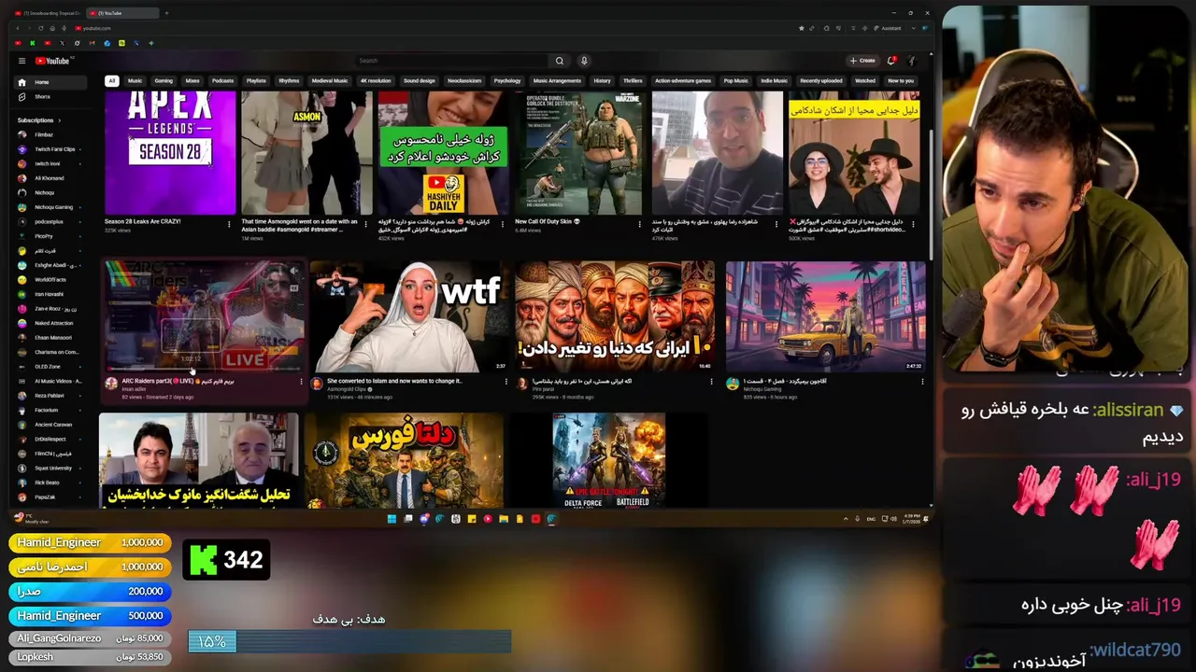Seek the ARC Raiders preview progress bar
1196x672 pixels.
coord(203,370)
